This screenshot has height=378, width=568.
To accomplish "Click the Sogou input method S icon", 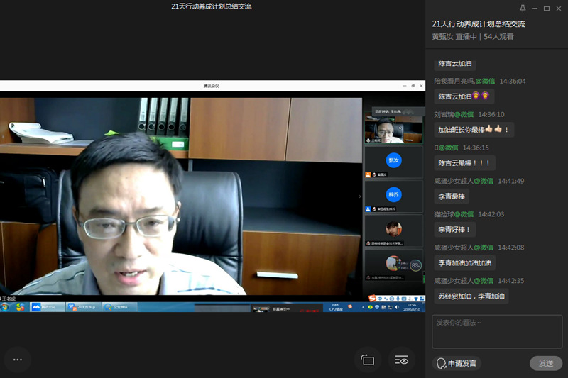I will coord(372,298).
